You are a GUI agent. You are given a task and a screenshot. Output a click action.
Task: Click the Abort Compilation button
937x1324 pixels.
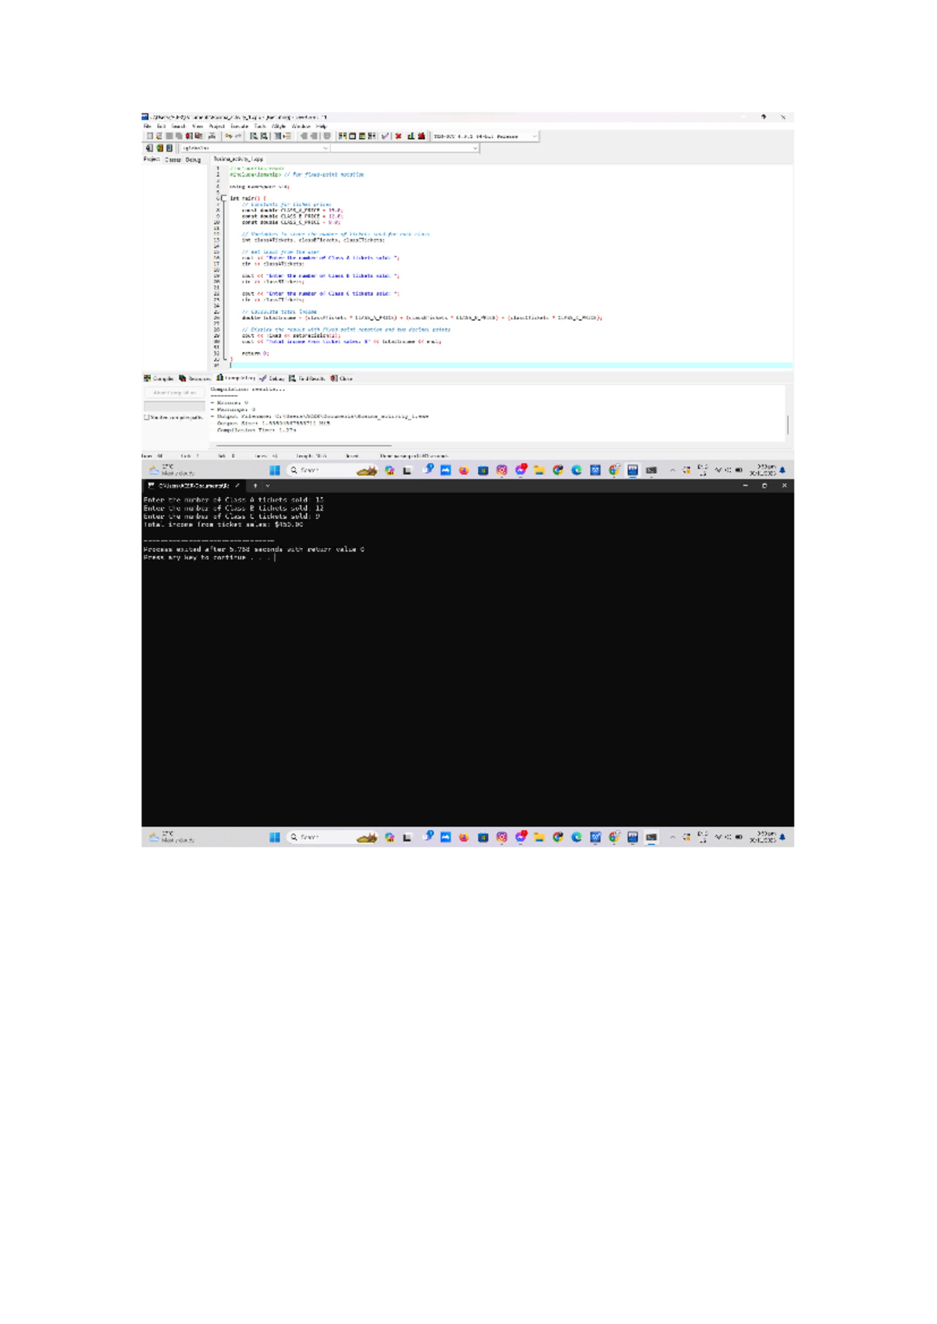(174, 393)
